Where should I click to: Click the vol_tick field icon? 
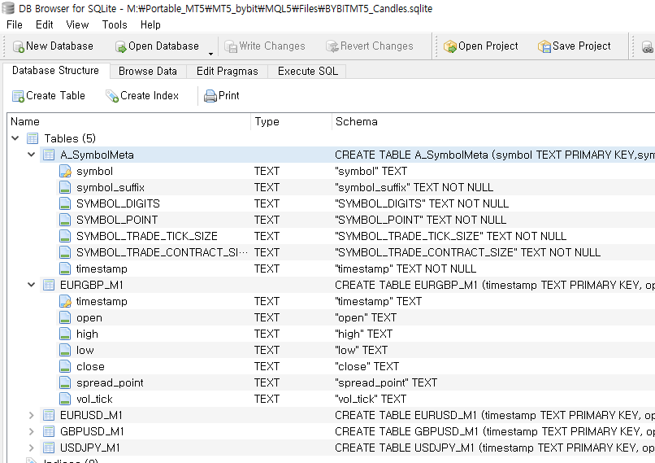tap(65, 399)
